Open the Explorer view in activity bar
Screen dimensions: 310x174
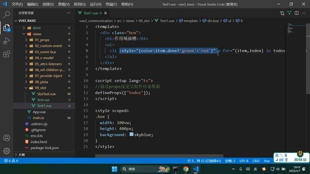[x=7, y=28]
